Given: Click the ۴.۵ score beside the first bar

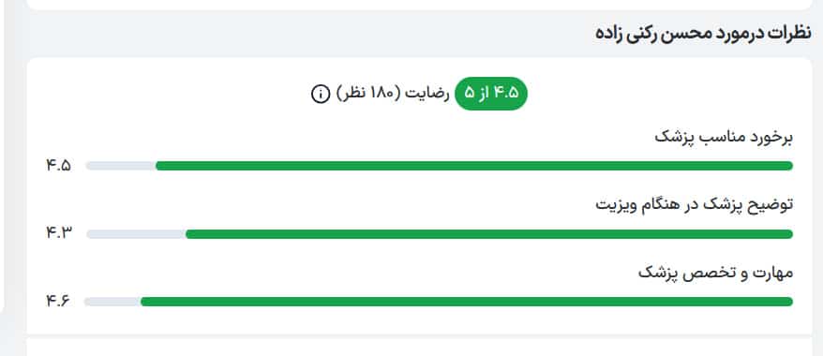Looking at the screenshot, I should tap(58, 166).
